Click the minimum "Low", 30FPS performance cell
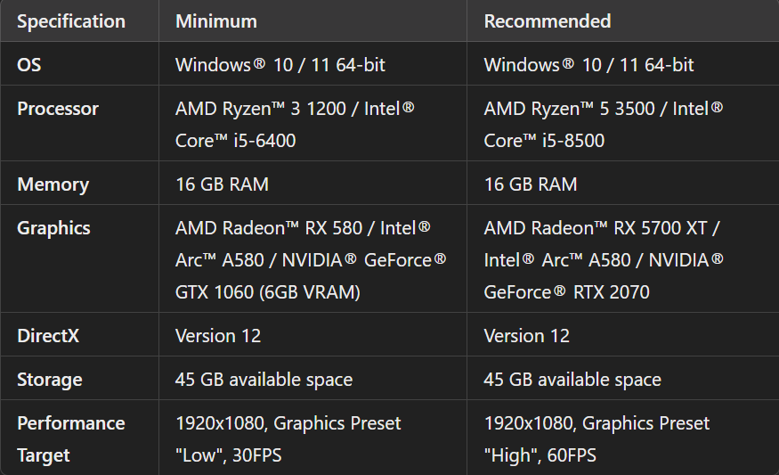Screen dimensions: 779x475 [x=288, y=438]
